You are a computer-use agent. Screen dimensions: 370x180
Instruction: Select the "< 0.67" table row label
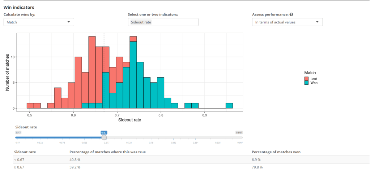point(19,160)
